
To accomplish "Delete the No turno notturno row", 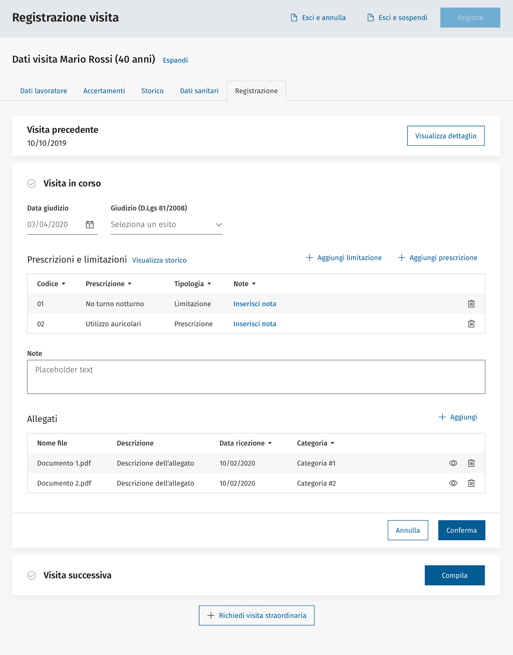I will pyautogui.click(x=471, y=304).
